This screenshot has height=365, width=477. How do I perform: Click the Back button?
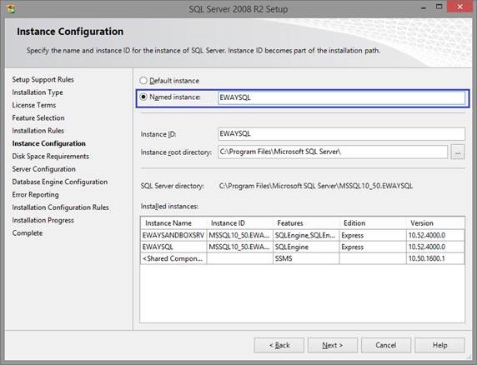tap(279, 345)
